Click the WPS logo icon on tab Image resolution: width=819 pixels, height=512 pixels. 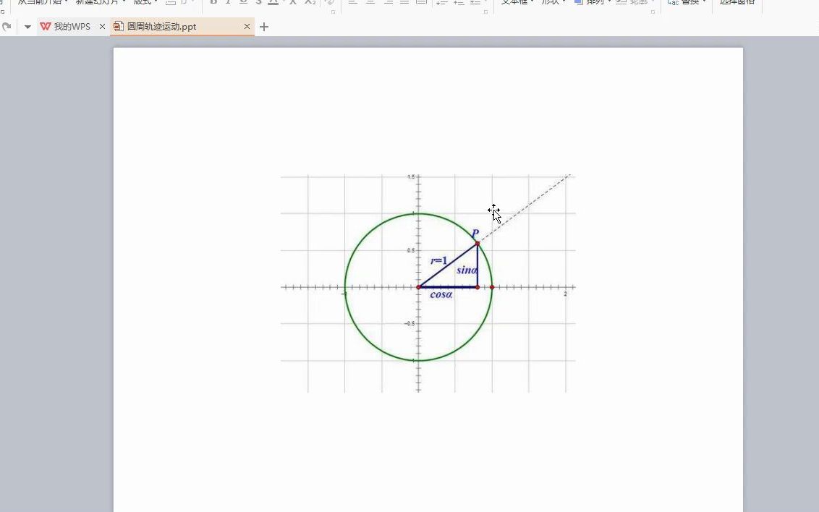[x=46, y=26]
